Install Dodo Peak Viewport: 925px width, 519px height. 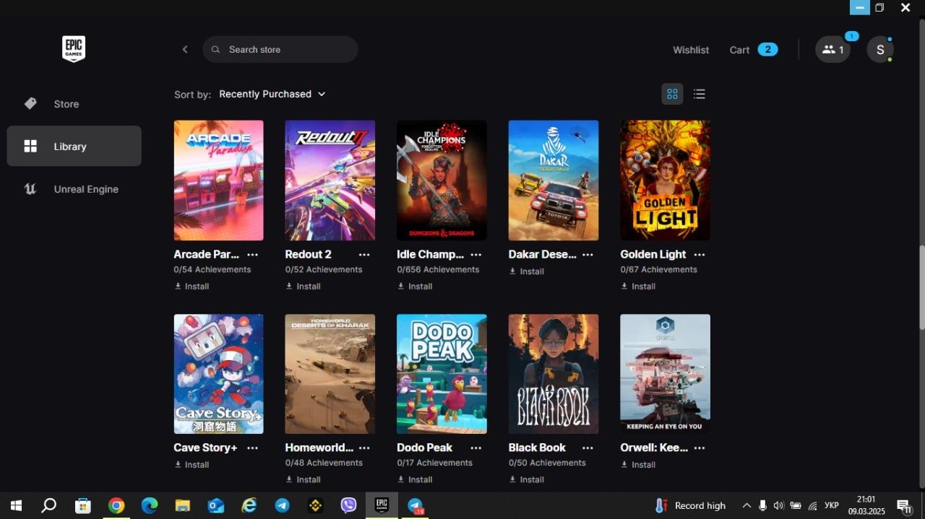coord(415,480)
